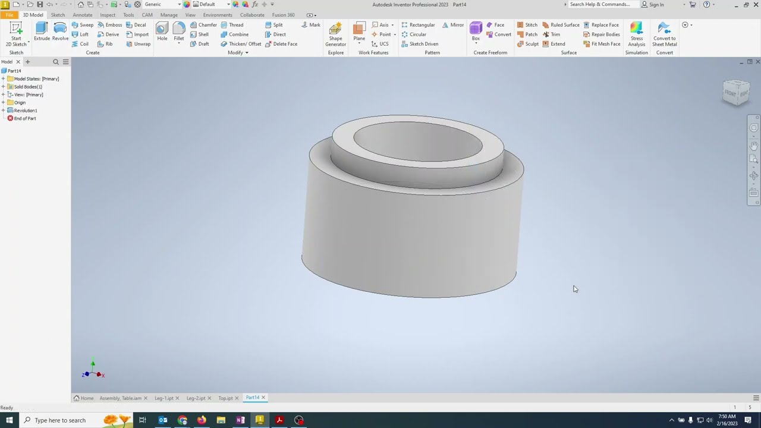Click the appearance color wheel icon
761x428 pixels.
pos(187,4)
